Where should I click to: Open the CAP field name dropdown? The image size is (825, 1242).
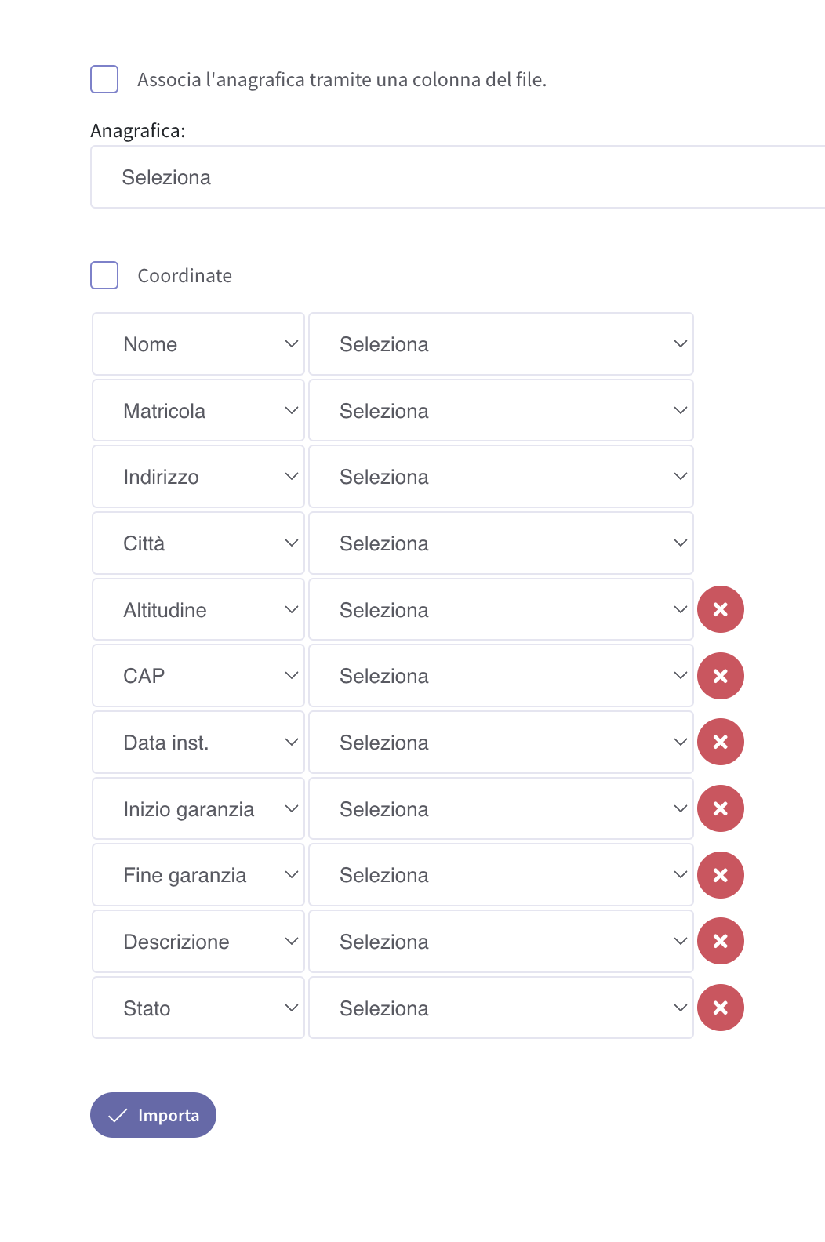[198, 676]
